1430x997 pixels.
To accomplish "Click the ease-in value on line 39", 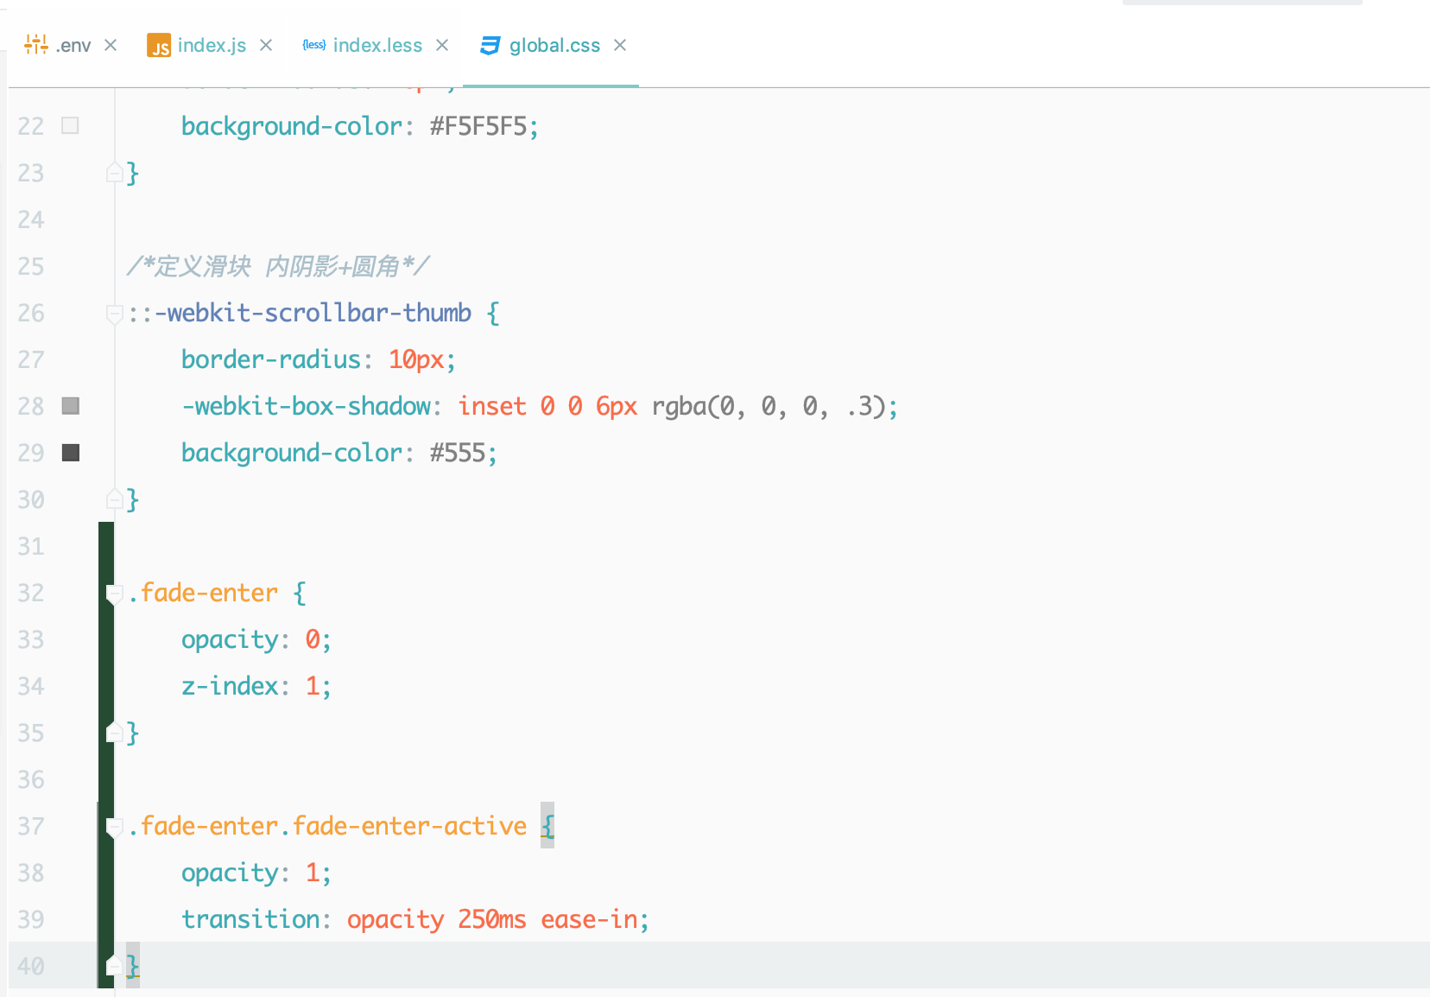I will click(x=589, y=919).
